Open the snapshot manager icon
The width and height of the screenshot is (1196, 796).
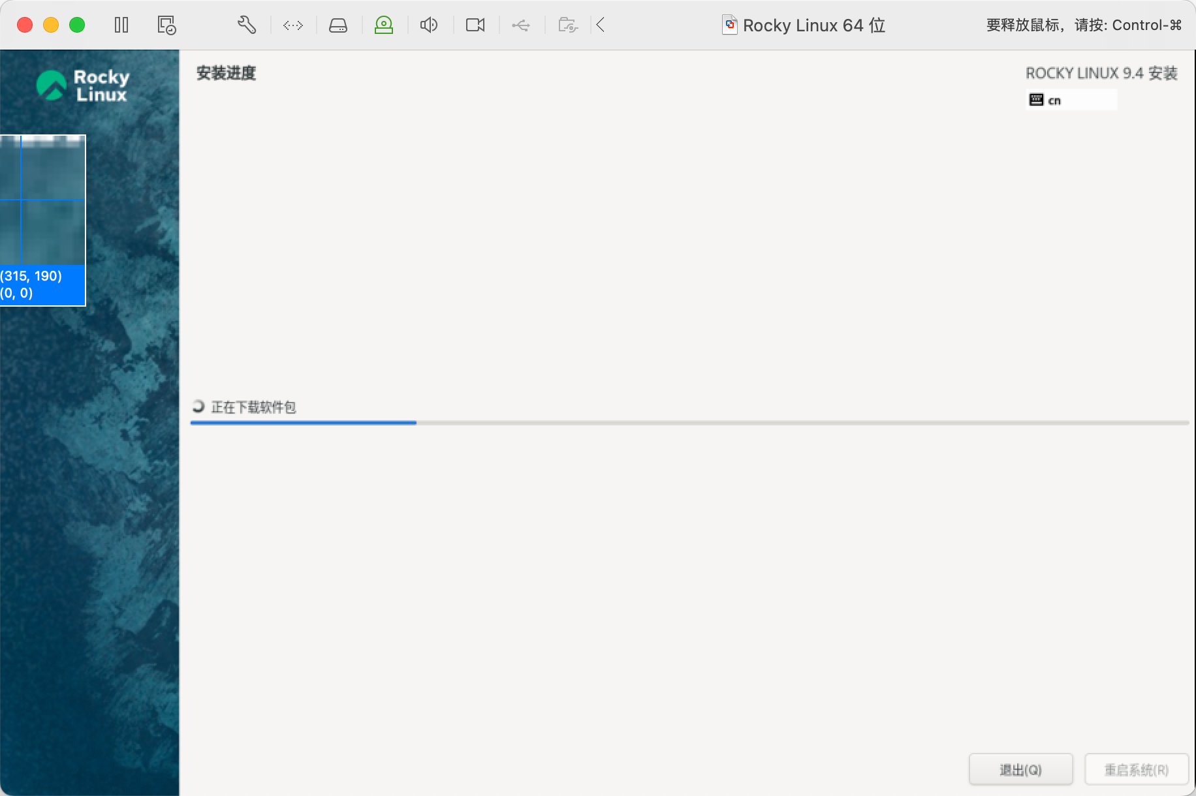click(166, 25)
